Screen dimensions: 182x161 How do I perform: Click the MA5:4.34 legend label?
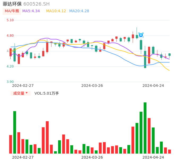tap(31, 11)
